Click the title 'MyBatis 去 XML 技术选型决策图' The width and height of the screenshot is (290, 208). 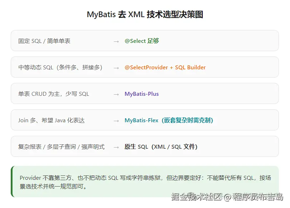pyautogui.click(x=145, y=14)
